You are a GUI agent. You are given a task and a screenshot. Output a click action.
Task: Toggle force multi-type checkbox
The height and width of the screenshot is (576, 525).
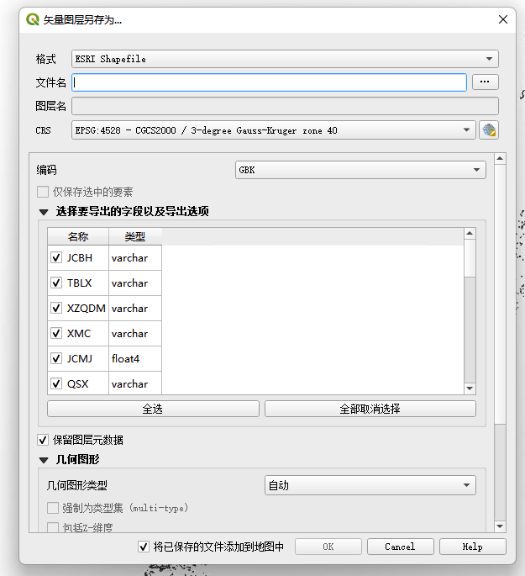[53, 508]
